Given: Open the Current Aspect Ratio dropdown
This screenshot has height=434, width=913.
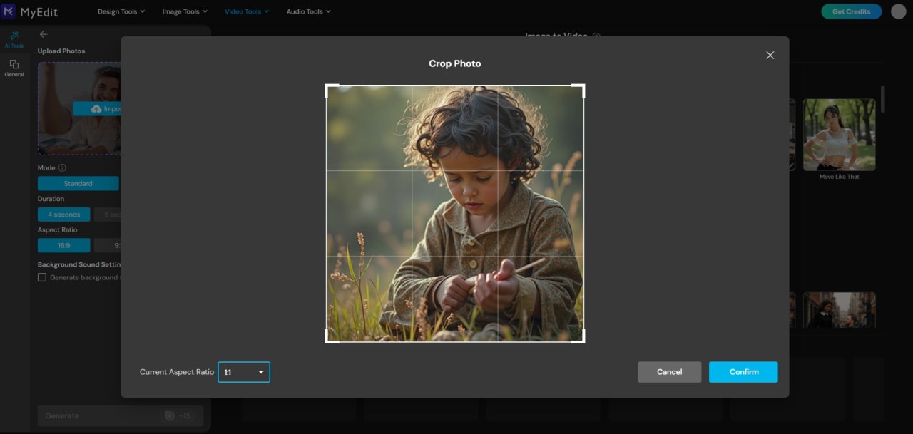Looking at the screenshot, I should pyautogui.click(x=244, y=371).
